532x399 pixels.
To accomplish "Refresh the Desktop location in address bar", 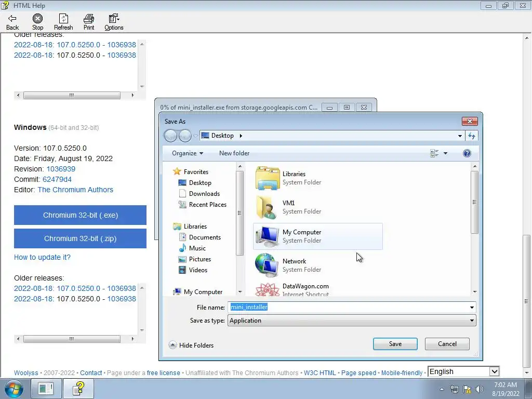I will [472, 136].
